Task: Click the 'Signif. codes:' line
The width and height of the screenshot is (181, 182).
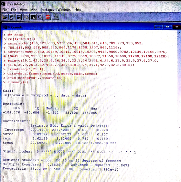Action: pos(69,152)
